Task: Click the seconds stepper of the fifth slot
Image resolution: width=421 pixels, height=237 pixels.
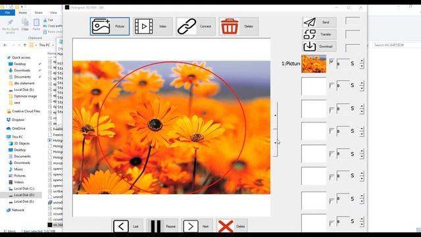Action: (362, 153)
